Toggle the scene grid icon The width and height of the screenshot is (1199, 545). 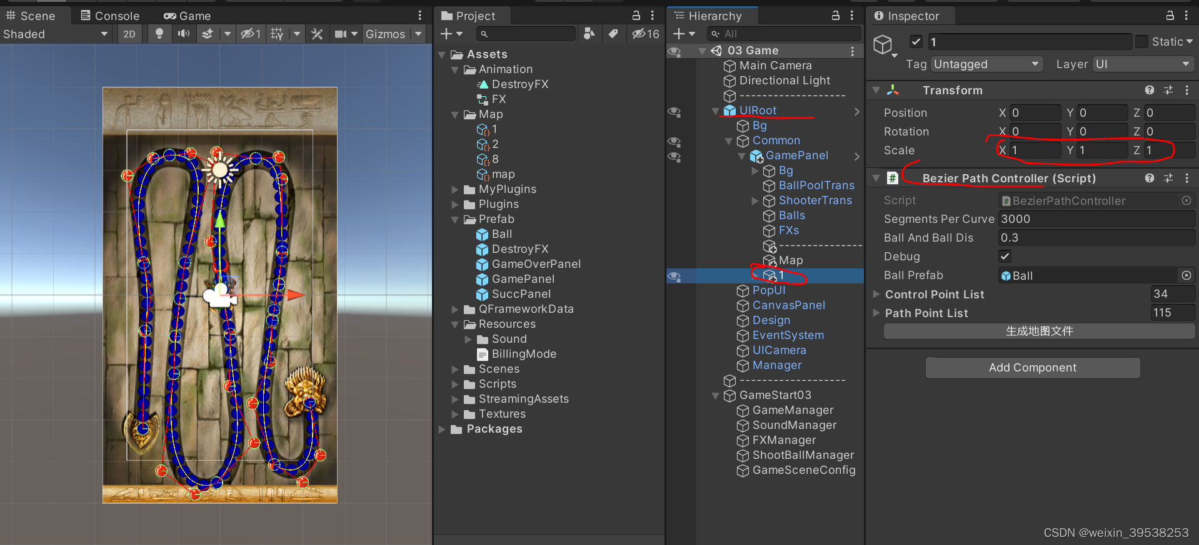click(x=277, y=34)
